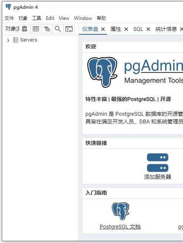Open the 工具 menu
The image size is (183, 243).
click(37, 18)
